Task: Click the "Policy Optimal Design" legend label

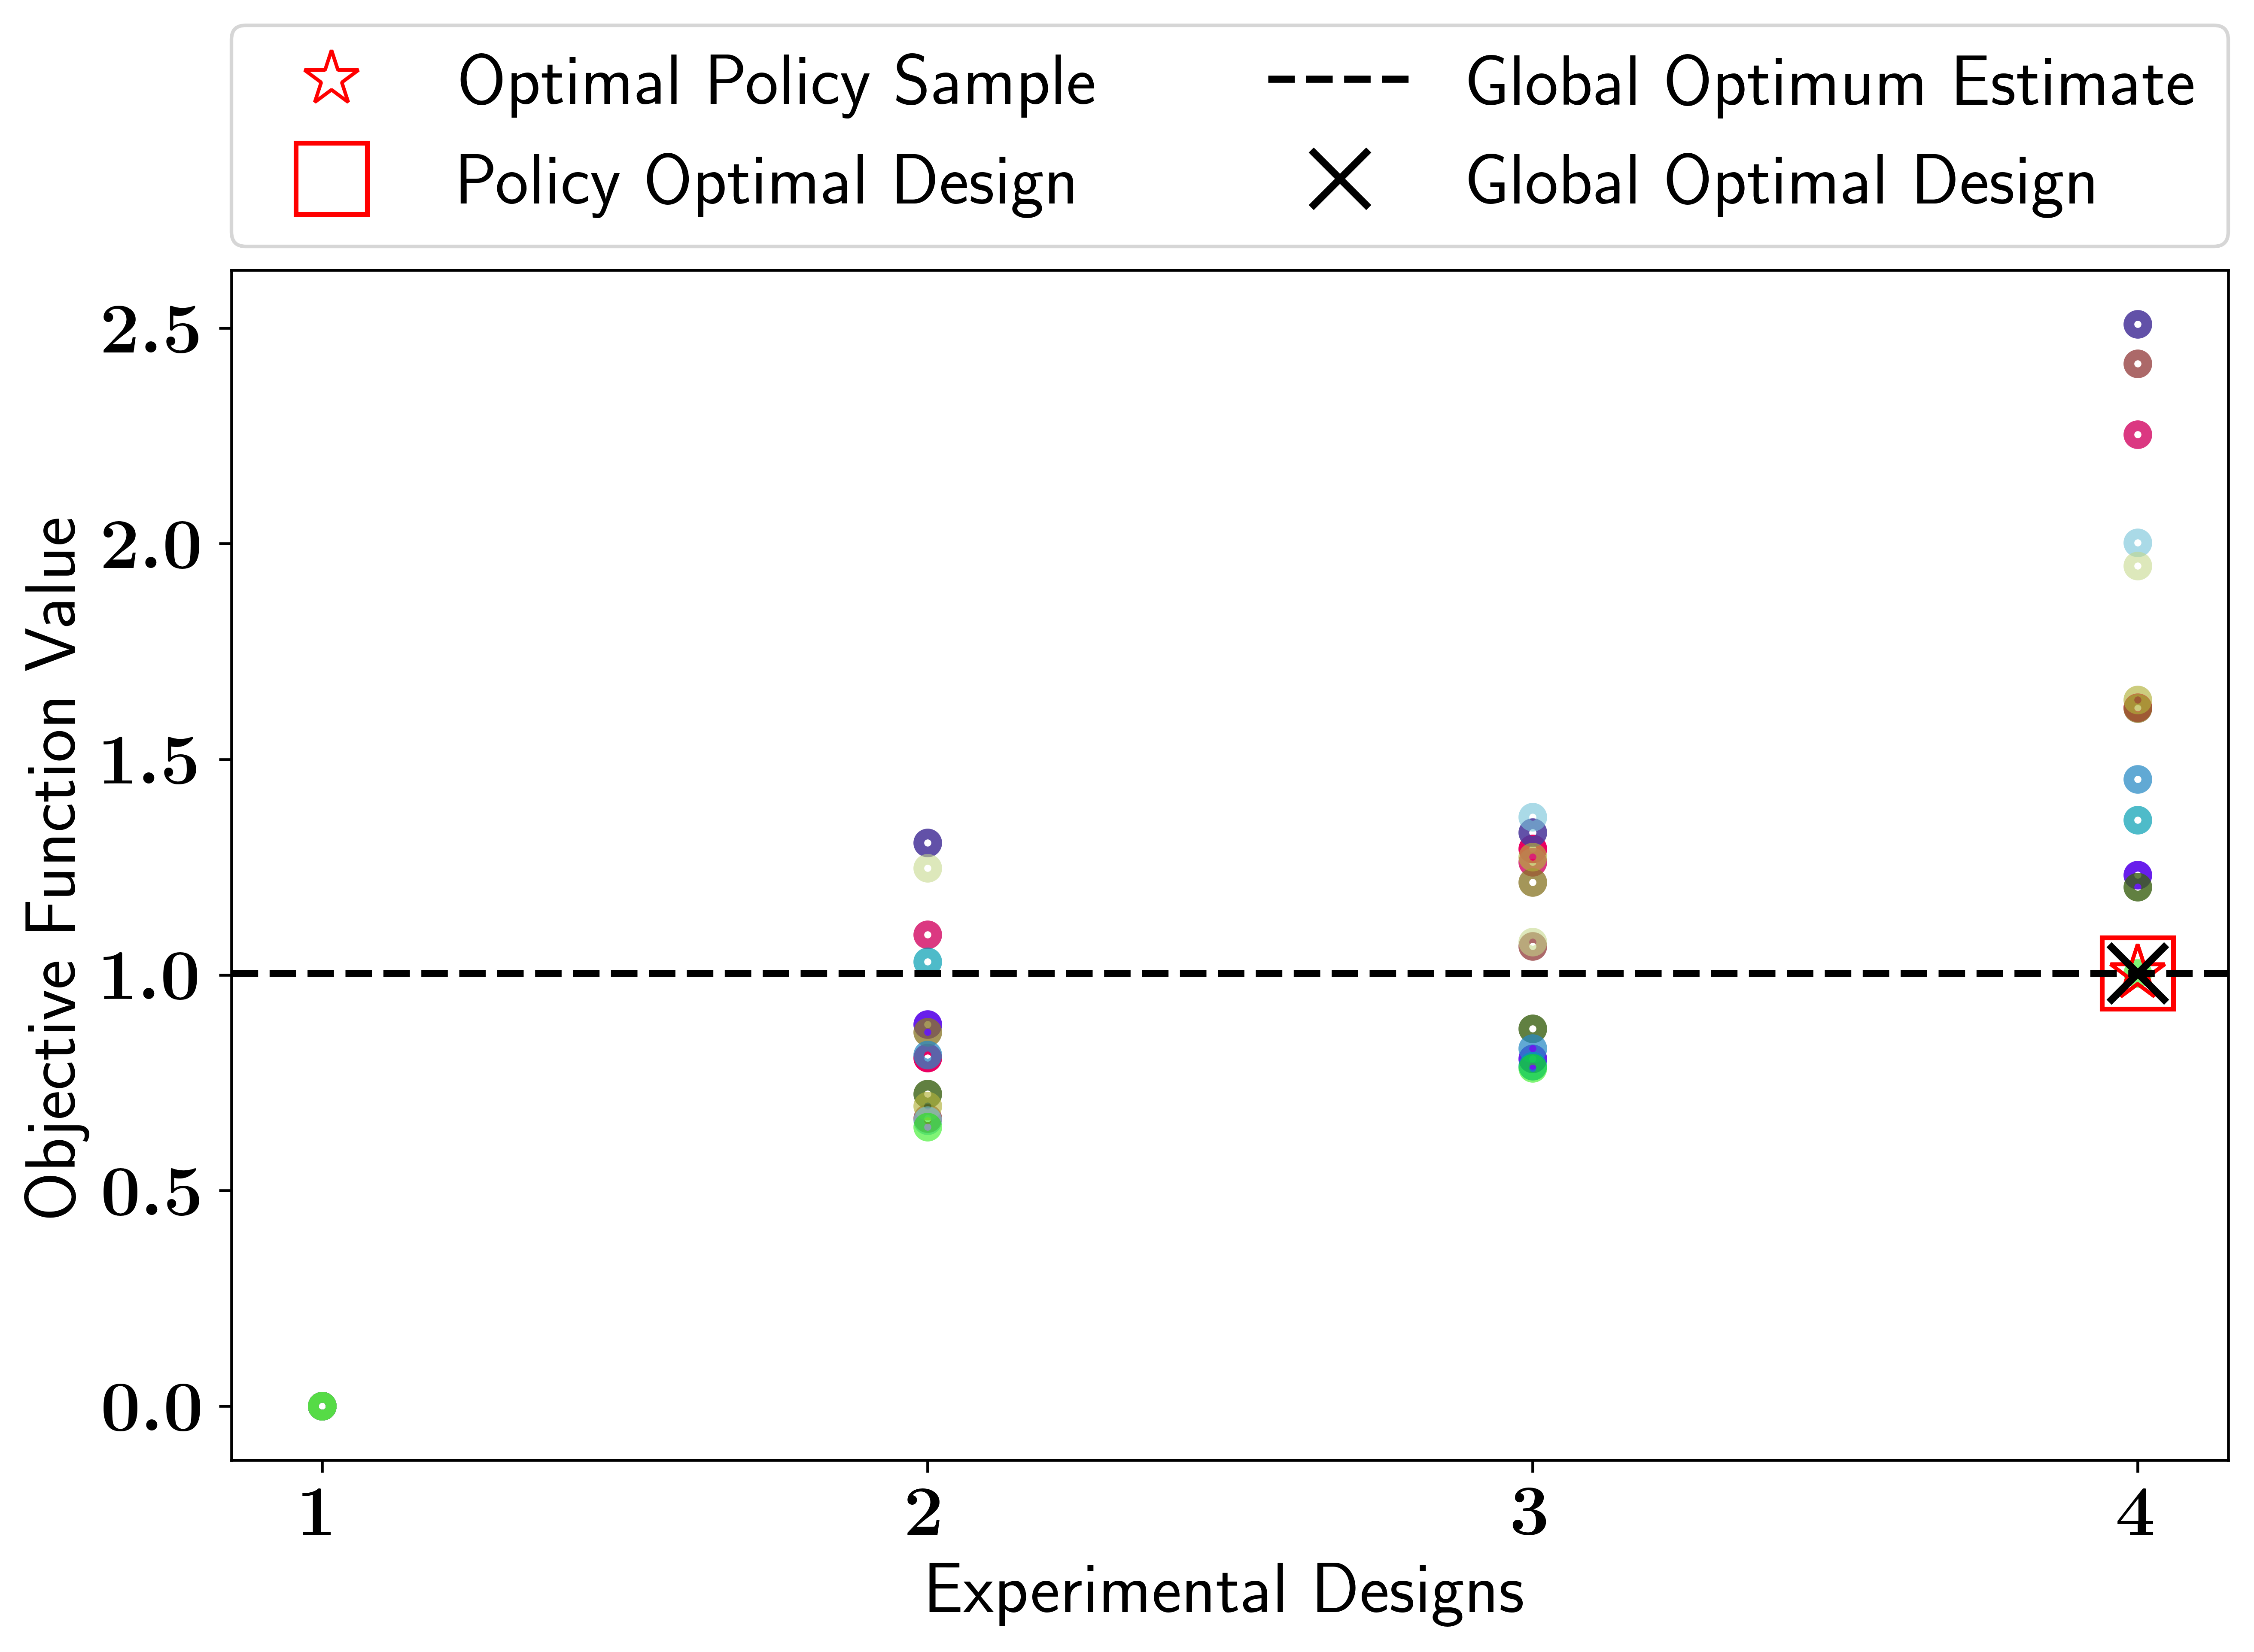Action: (766, 182)
